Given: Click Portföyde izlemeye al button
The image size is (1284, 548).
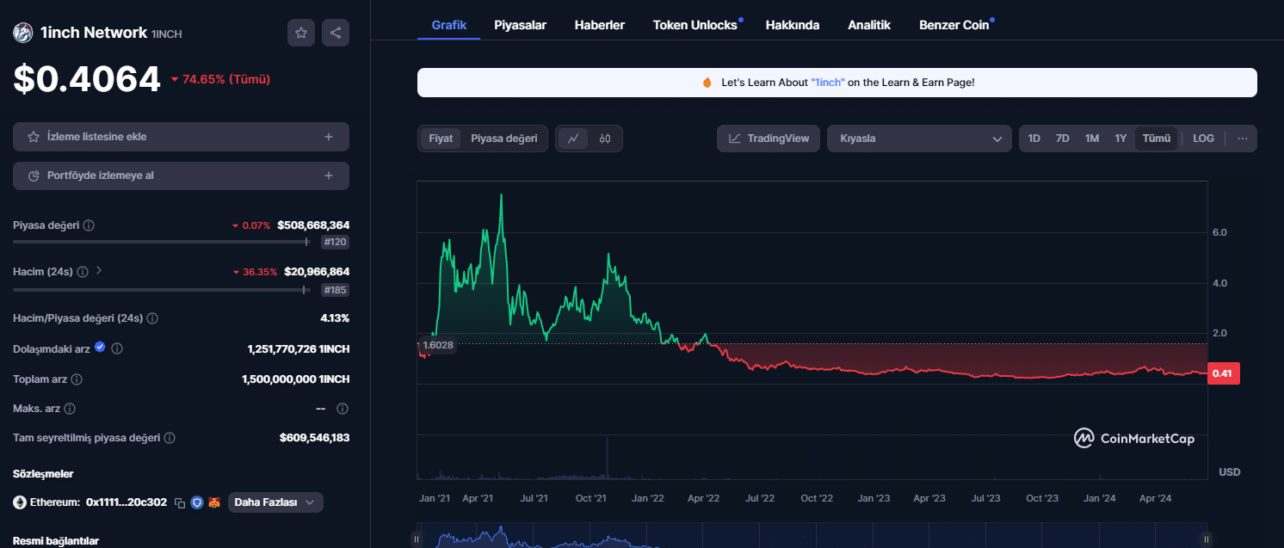Looking at the screenshot, I should (181, 175).
